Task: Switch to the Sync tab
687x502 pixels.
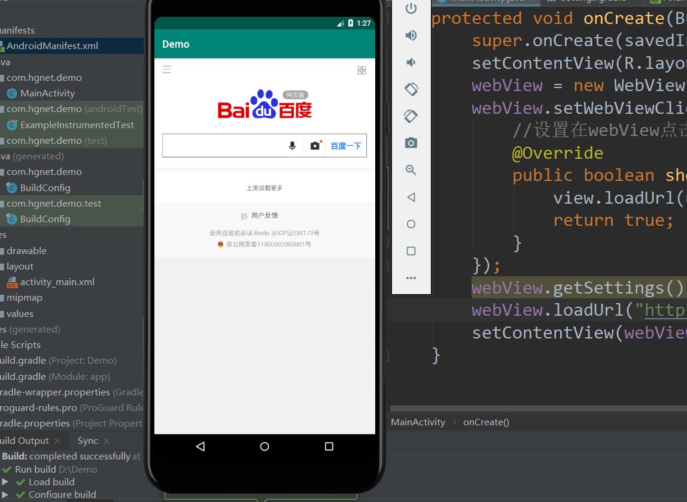Action: click(87, 441)
